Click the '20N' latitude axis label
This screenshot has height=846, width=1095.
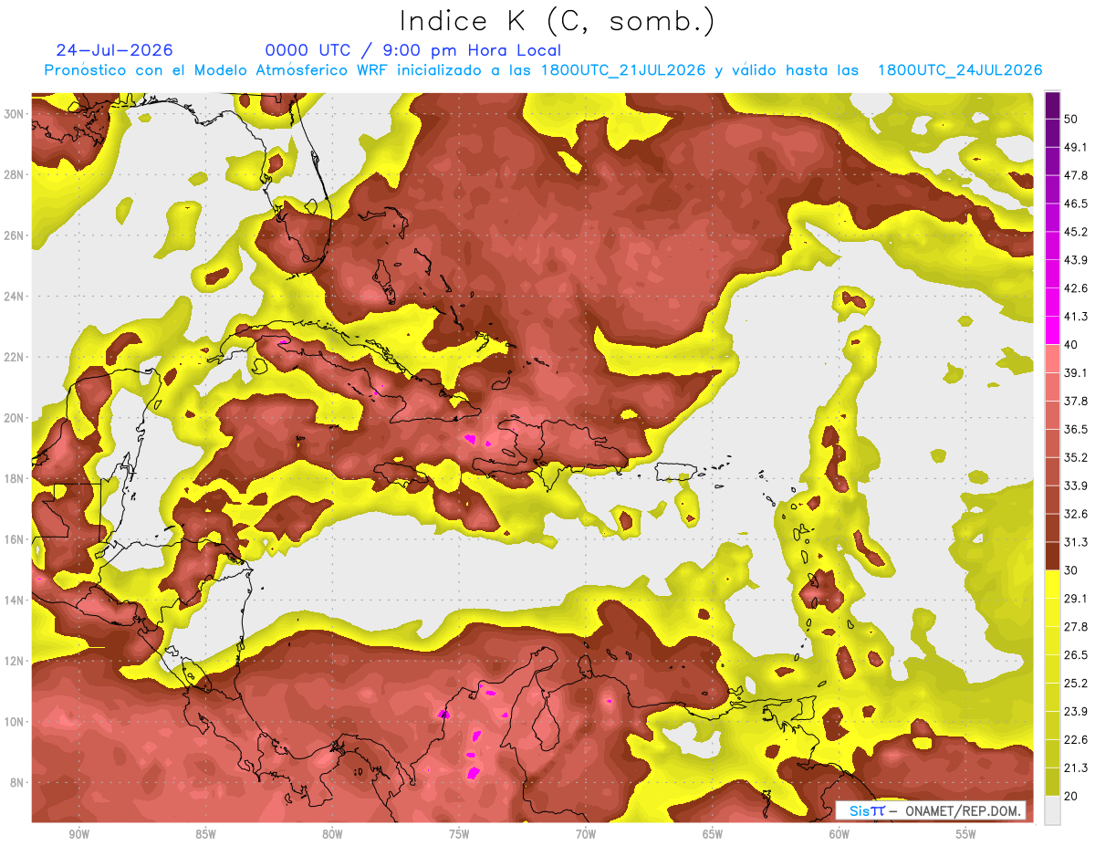pyautogui.click(x=14, y=418)
